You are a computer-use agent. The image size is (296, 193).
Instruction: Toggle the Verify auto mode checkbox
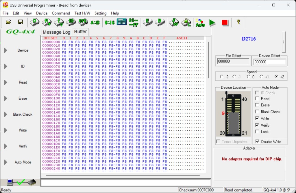(257, 125)
